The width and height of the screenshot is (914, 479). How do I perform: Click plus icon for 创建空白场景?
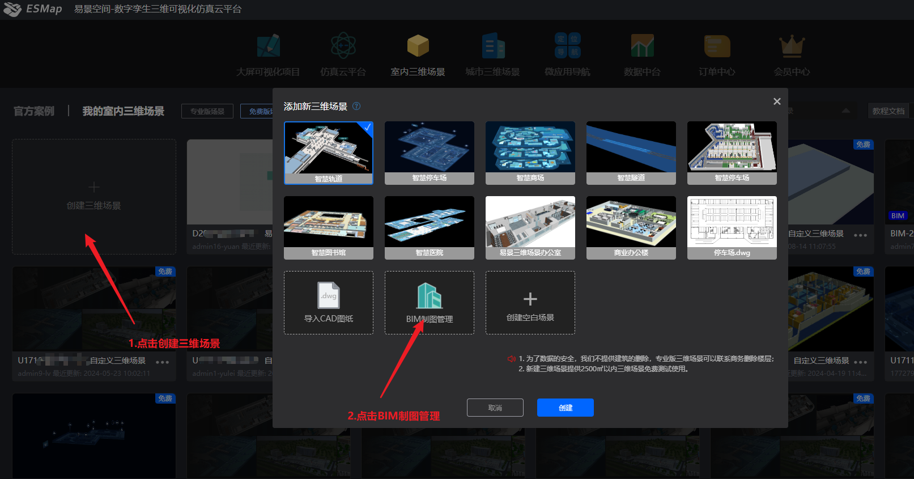tap(530, 299)
